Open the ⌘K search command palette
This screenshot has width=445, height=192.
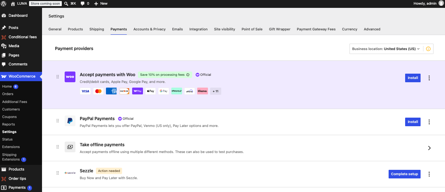[70, 3]
